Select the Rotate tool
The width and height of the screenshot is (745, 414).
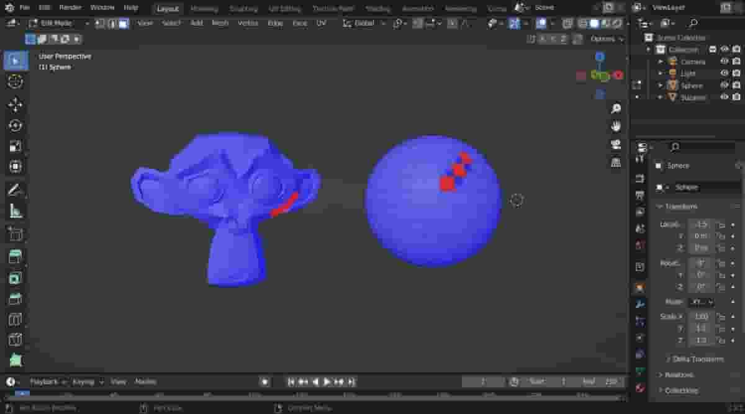coord(16,125)
